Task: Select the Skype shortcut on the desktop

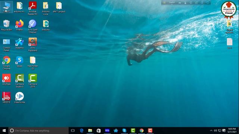Action: coord(19,61)
